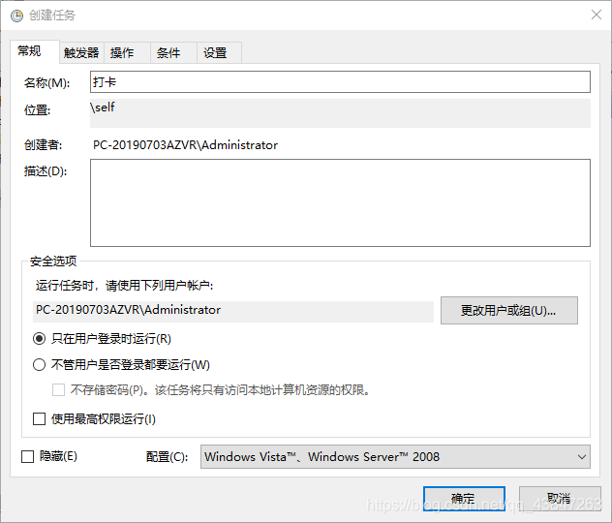Screen dimensions: 612x523
Task: Open the 设置 tab
Action: [220, 52]
